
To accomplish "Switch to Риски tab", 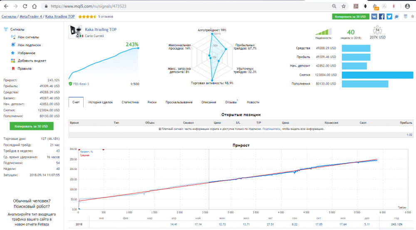I will coord(152,102).
